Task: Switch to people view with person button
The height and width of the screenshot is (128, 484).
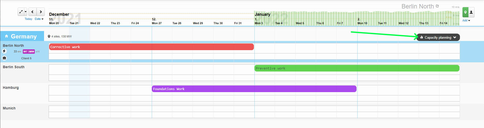Action: click(471, 12)
